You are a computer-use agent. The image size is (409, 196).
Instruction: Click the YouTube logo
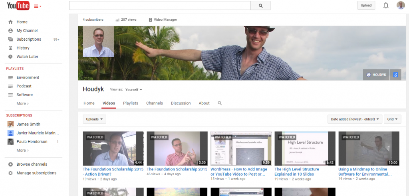click(x=18, y=6)
